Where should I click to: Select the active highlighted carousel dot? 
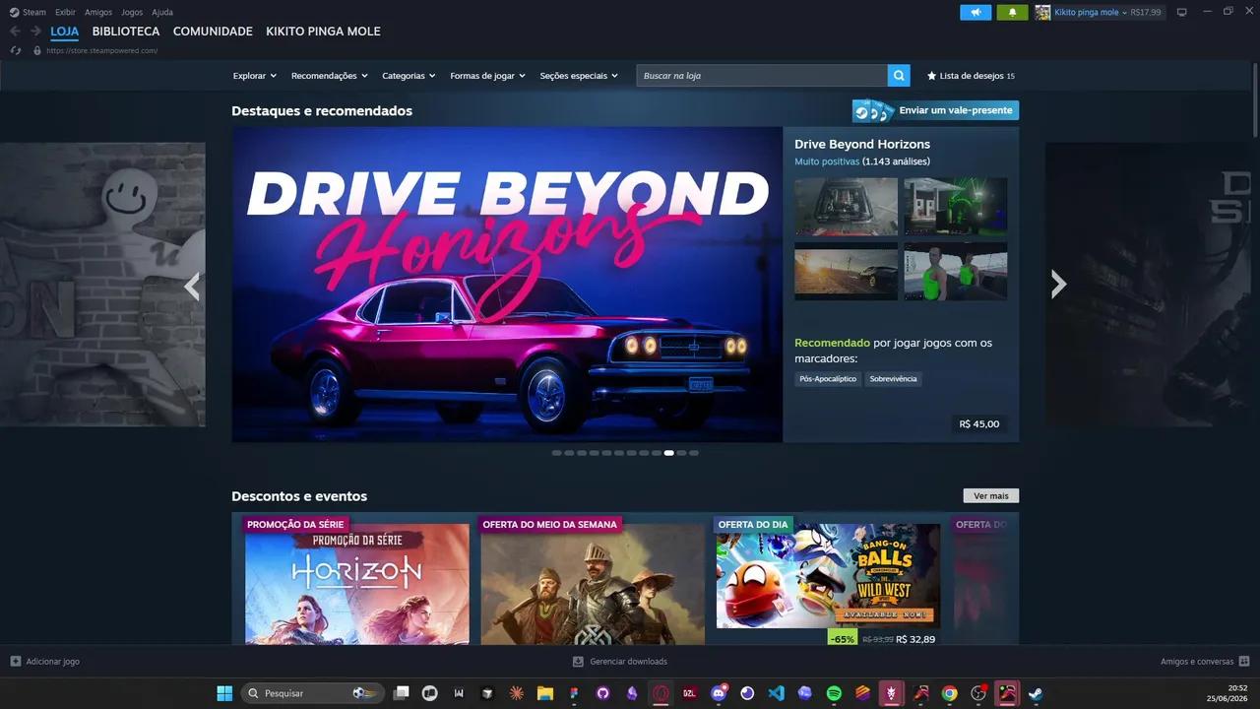(669, 453)
